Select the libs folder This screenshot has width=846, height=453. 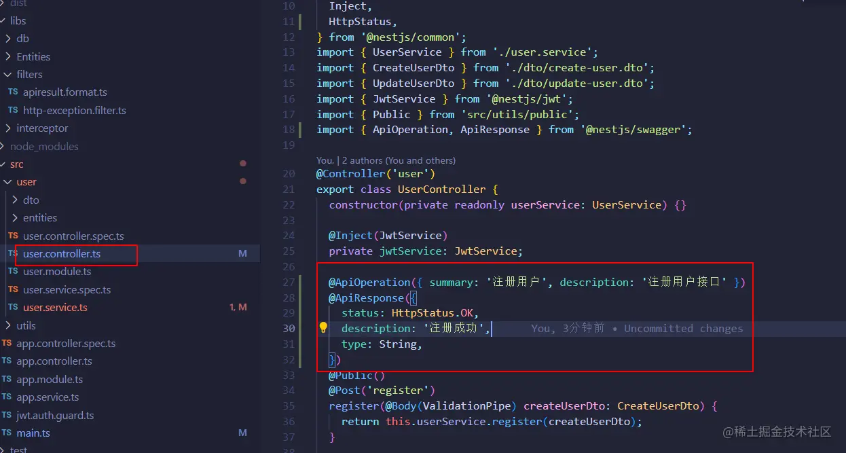tap(18, 21)
